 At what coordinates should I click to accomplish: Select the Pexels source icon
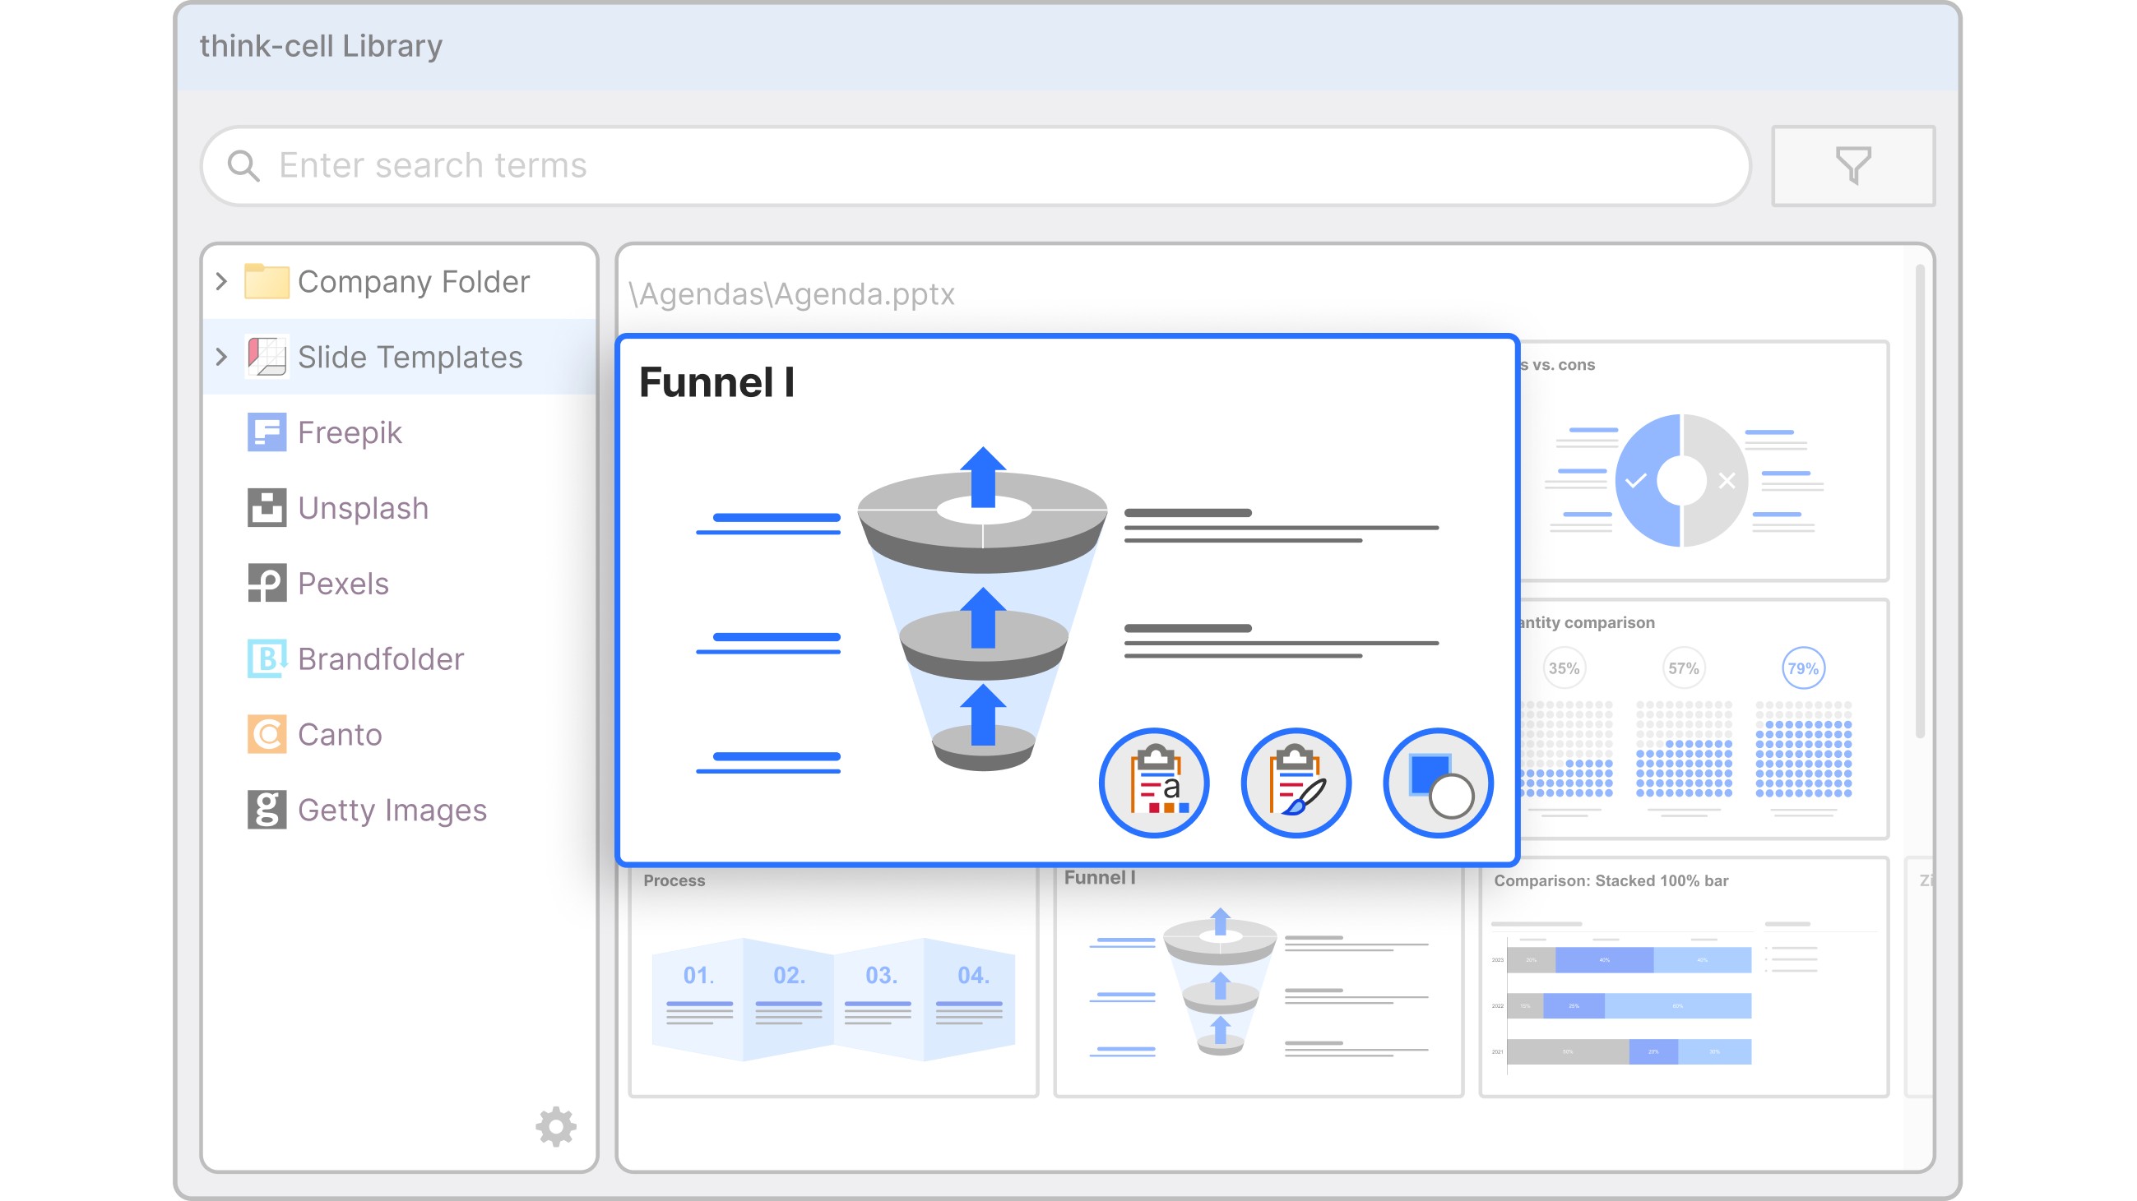coord(267,584)
